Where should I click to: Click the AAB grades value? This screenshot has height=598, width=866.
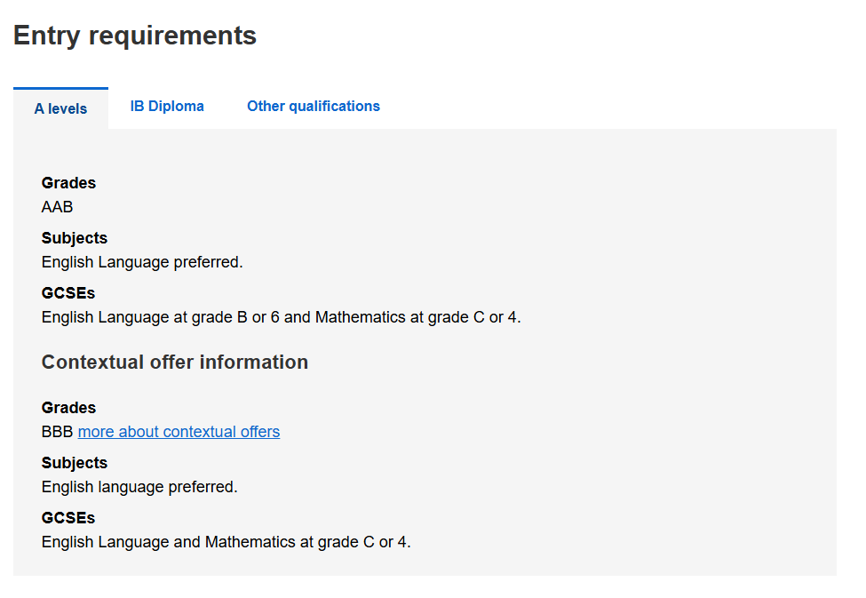pyautogui.click(x=57, y=207)
